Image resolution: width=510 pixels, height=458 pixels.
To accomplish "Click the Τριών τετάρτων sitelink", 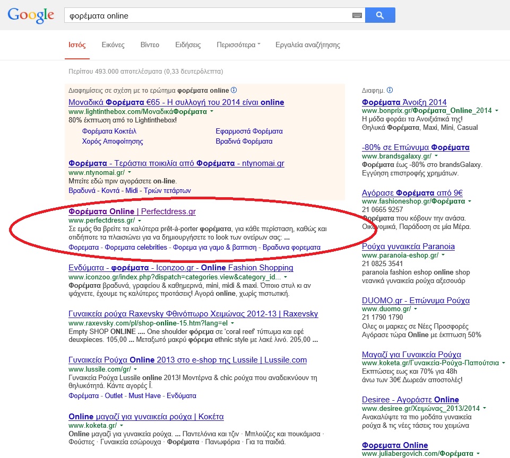I will (x=167, y=191).
